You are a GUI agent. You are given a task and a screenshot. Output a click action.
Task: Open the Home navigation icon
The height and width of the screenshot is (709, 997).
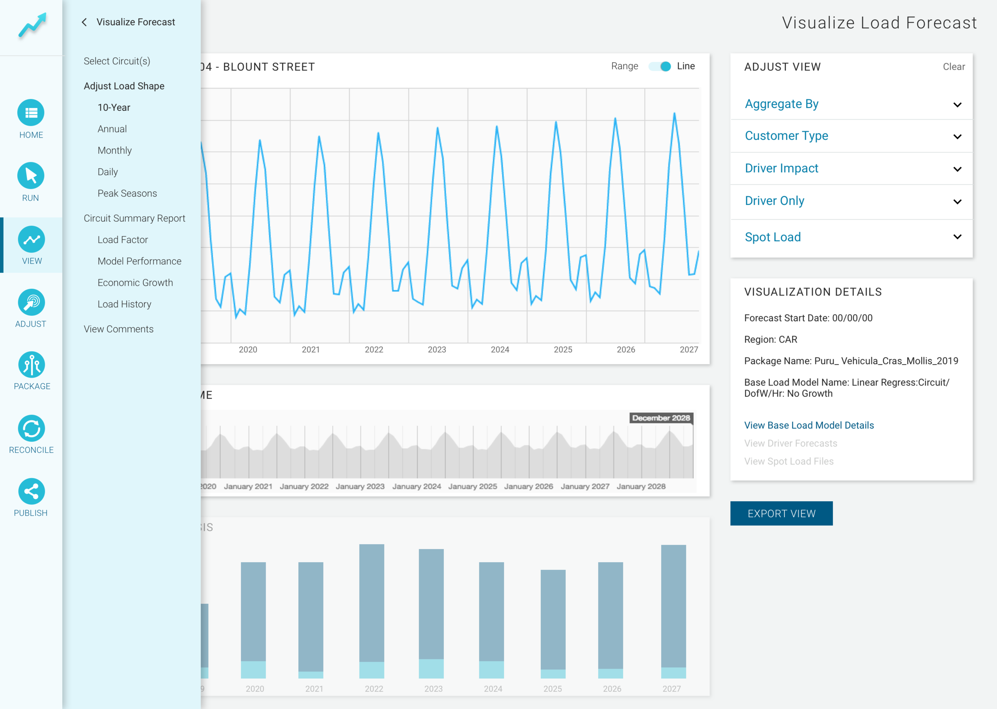pyautogui.click(x=31, y=112)
